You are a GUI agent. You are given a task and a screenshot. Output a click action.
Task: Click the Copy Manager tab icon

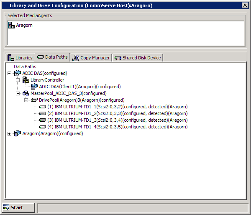76,58
